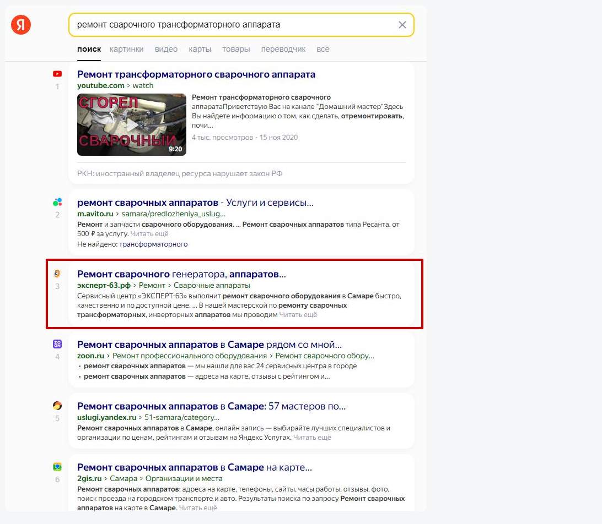Image resolution: width=602 pixels, height=524 pixels.
Task: Click the 'watch' path in the YouTube URL
Action: pyautogui.click(x=143, y=85)
